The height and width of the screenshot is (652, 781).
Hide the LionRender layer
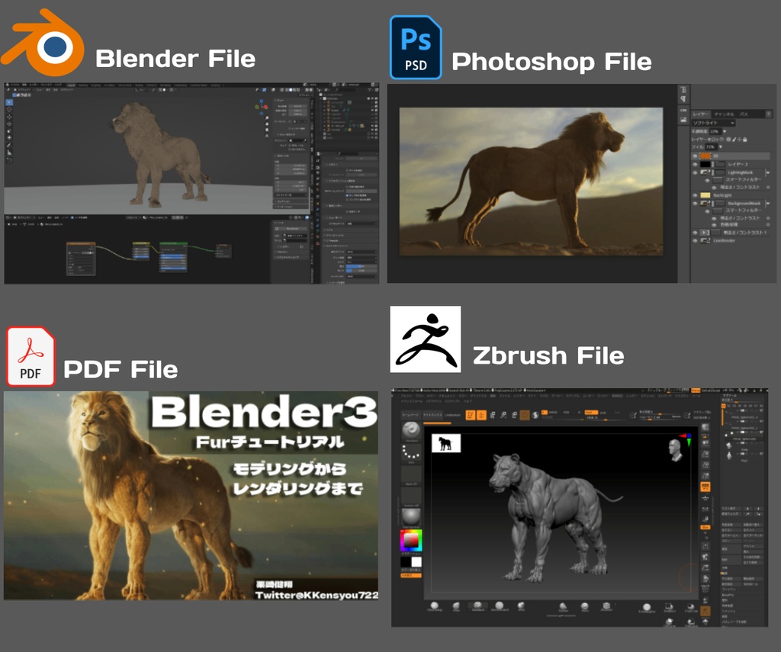click(x=695, y=240)
